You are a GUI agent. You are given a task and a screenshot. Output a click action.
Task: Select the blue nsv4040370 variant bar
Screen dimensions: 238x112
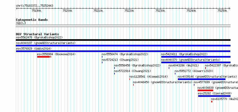pos(196,62)
